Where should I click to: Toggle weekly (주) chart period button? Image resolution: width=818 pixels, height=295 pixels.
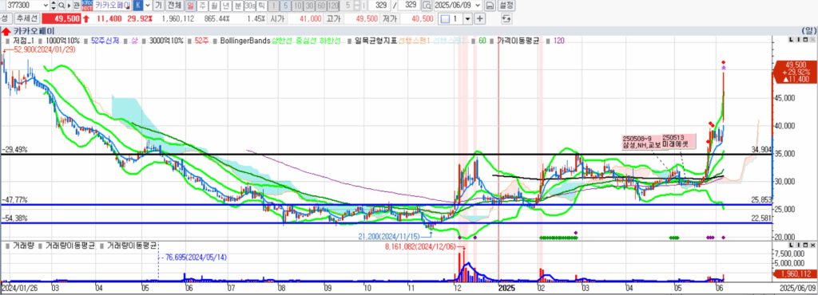click(202, 6)
